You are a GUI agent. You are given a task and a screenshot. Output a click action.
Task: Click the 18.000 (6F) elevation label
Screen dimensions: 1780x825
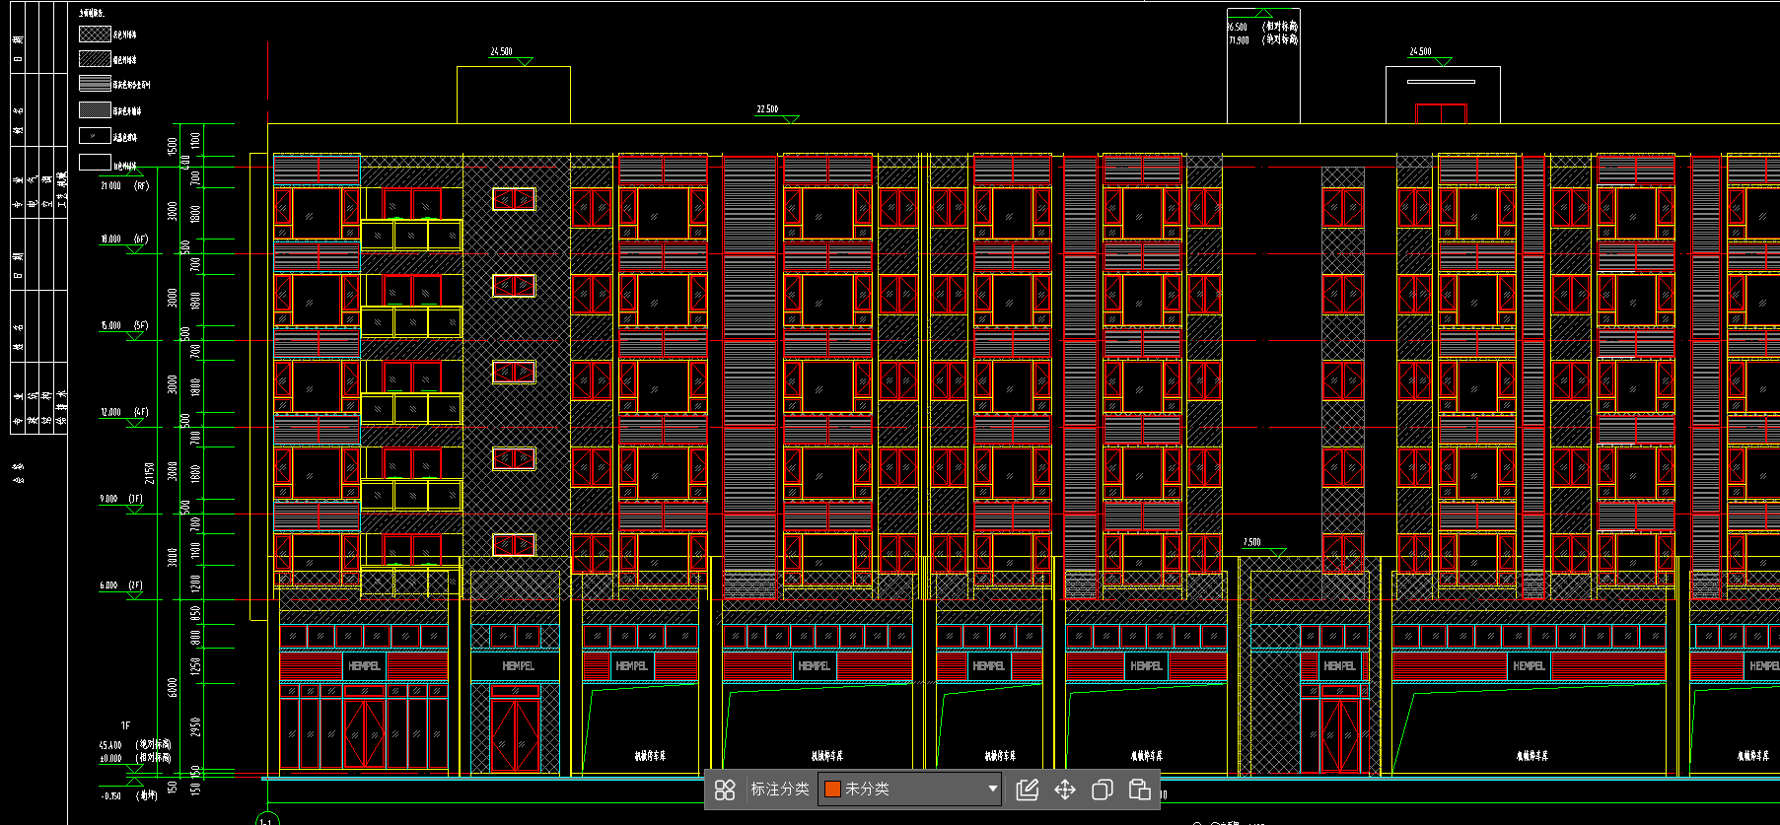(124, 239)
